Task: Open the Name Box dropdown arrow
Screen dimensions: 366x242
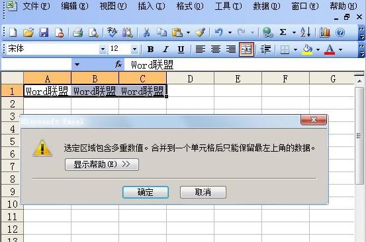Action: 77,65
